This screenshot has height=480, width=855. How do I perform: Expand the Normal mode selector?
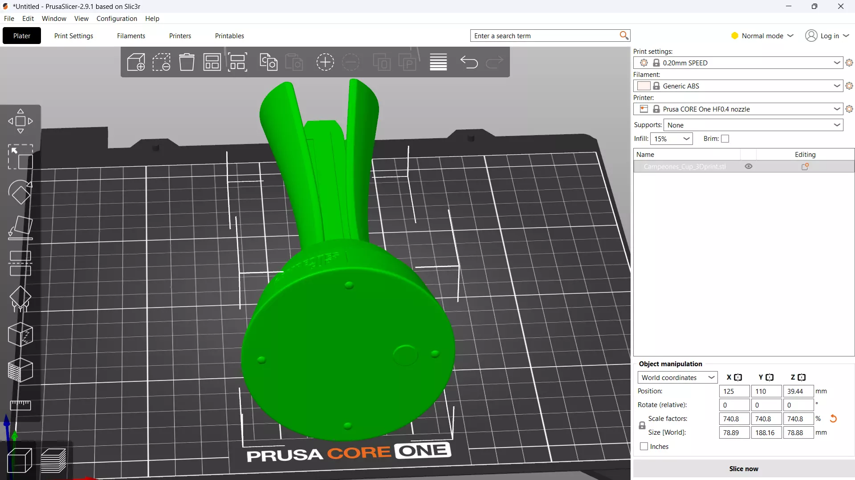pyautogui.click(x=762, y=36)
